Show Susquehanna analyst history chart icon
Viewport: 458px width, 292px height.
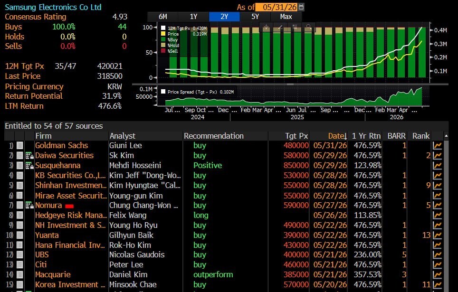pyautogui.click(x=437, y=165)
